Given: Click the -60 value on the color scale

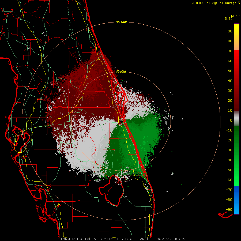Looking at the screenshot, I should pos(229,180).
